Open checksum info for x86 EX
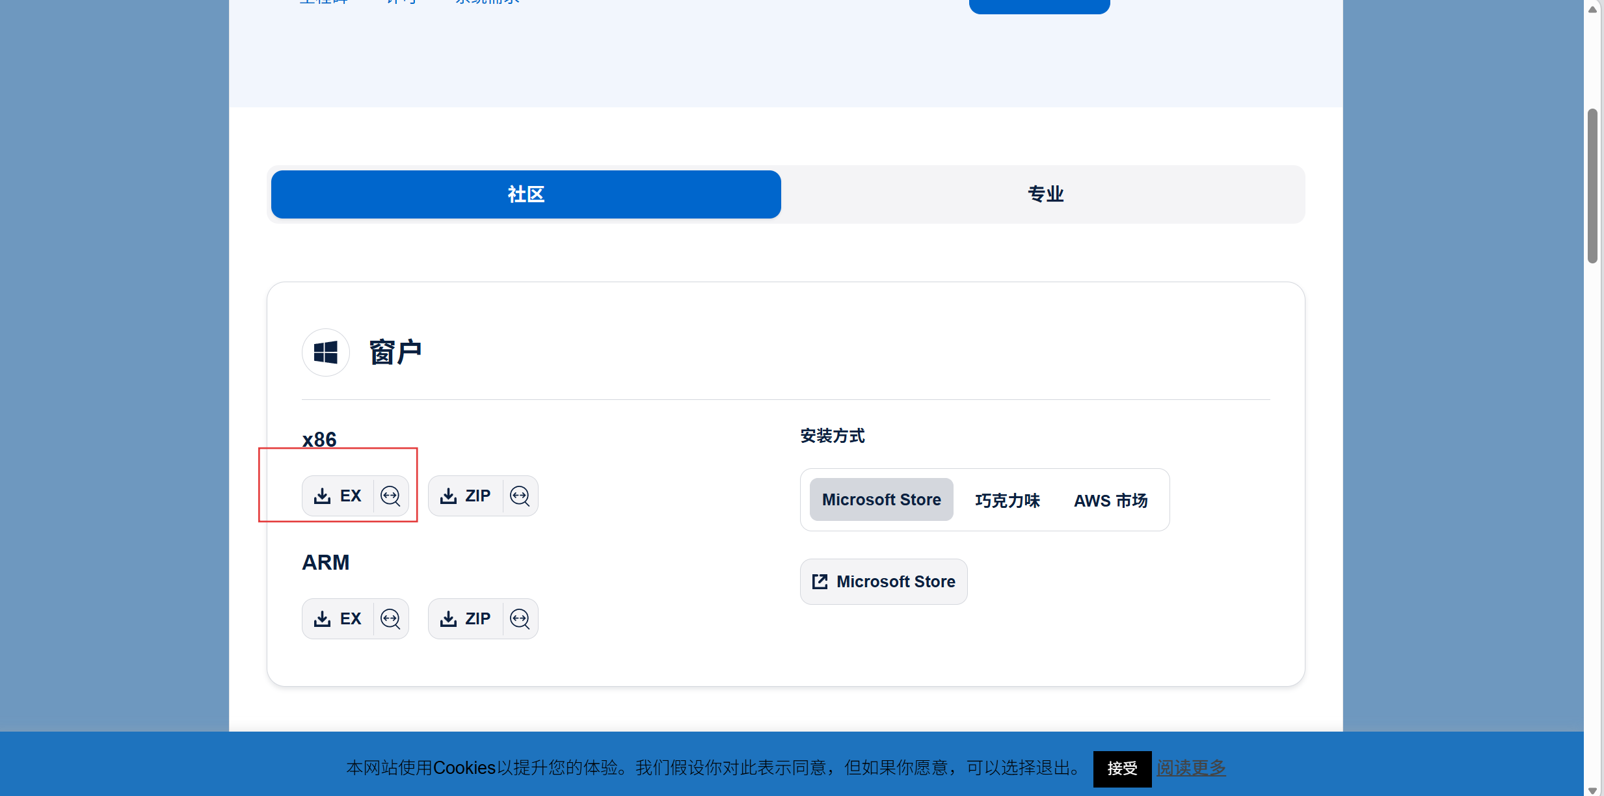The image size is (1604, 796). coord(391,496)
